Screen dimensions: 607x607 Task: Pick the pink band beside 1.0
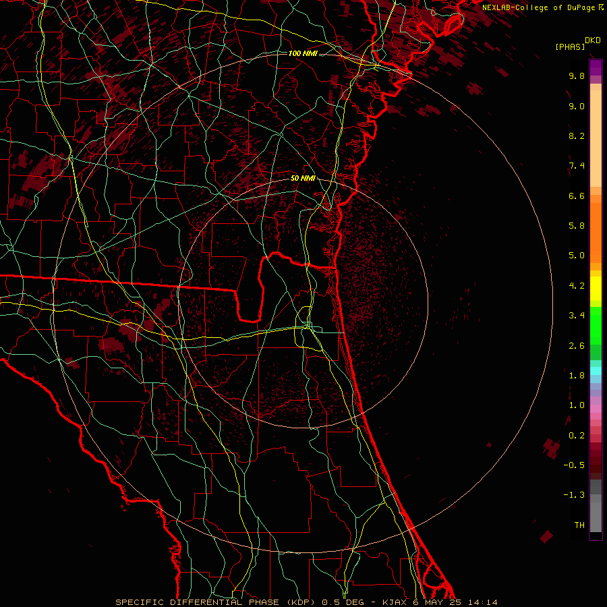click(596, 409)
